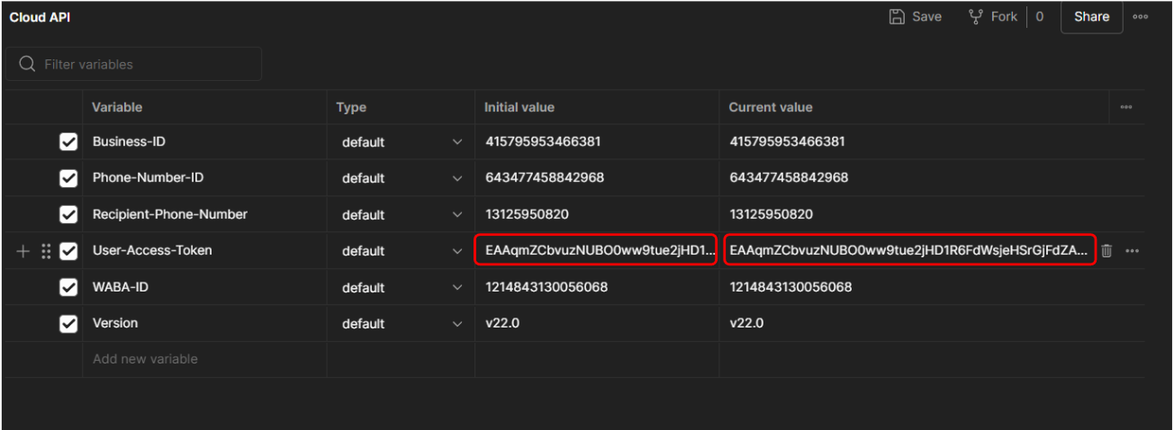Click the Add new variable field
Viewport: 1174px width, 430px height.
pos(203,359)
